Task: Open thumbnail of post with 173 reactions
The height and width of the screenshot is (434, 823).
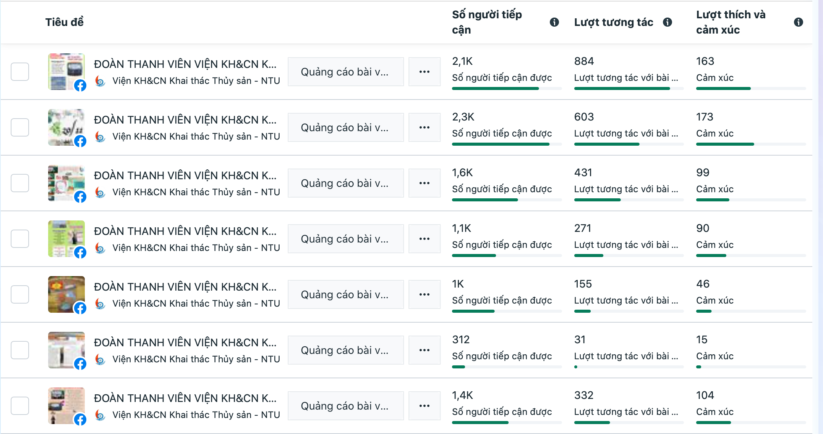Action: [66, 127]
